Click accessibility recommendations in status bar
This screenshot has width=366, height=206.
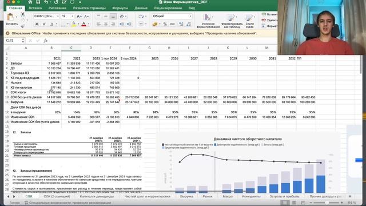[68, 203]
